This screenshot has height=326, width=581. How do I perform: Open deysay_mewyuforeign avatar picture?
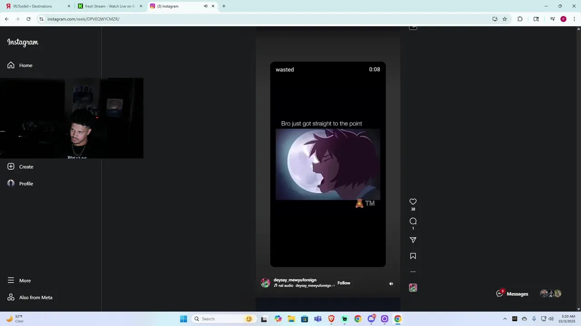pyautogui.click(x=265, y=283)
